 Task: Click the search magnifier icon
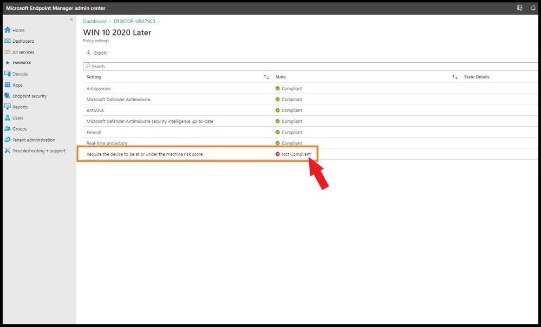(x=88, y=66)
